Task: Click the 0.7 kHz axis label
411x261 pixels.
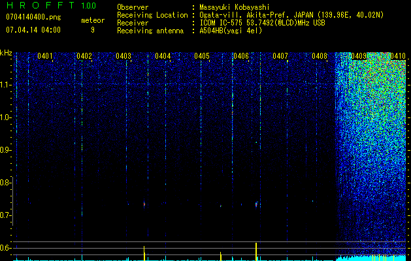Action: tap(5, 215)
